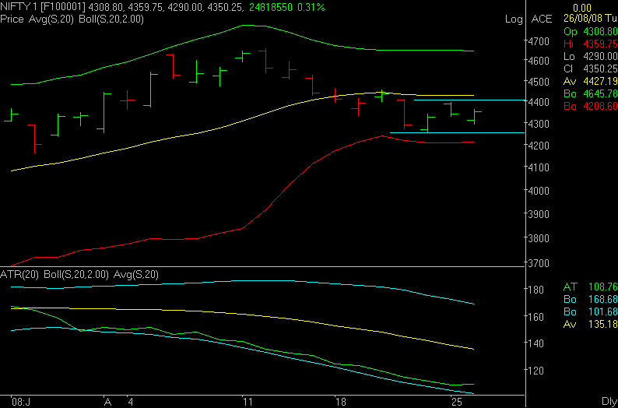Viewport: 618px width, 408px height.
Task: Click the last green price bar on the right
Action: [x=475, y=117]
